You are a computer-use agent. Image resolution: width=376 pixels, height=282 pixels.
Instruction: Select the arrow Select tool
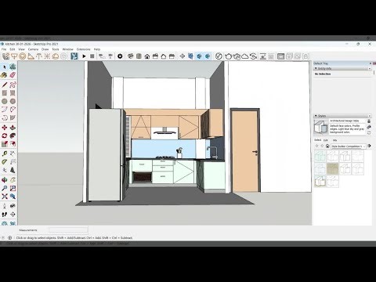tap(5, 67)
